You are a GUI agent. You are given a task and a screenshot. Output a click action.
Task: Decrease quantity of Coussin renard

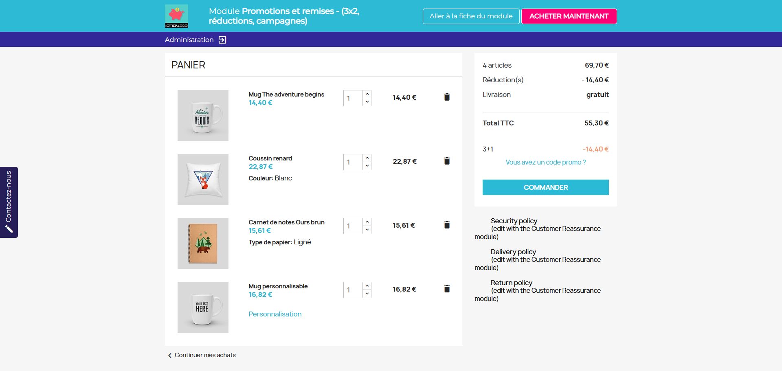click(x=367, y=166)
